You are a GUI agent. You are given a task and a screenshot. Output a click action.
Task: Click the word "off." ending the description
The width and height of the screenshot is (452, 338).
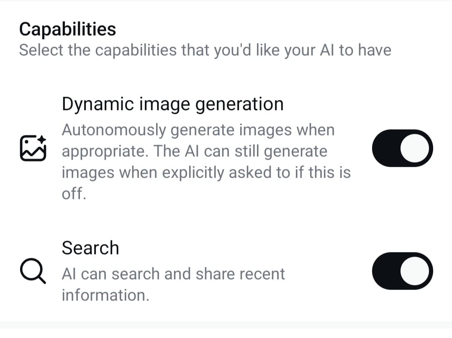[74, 193]
